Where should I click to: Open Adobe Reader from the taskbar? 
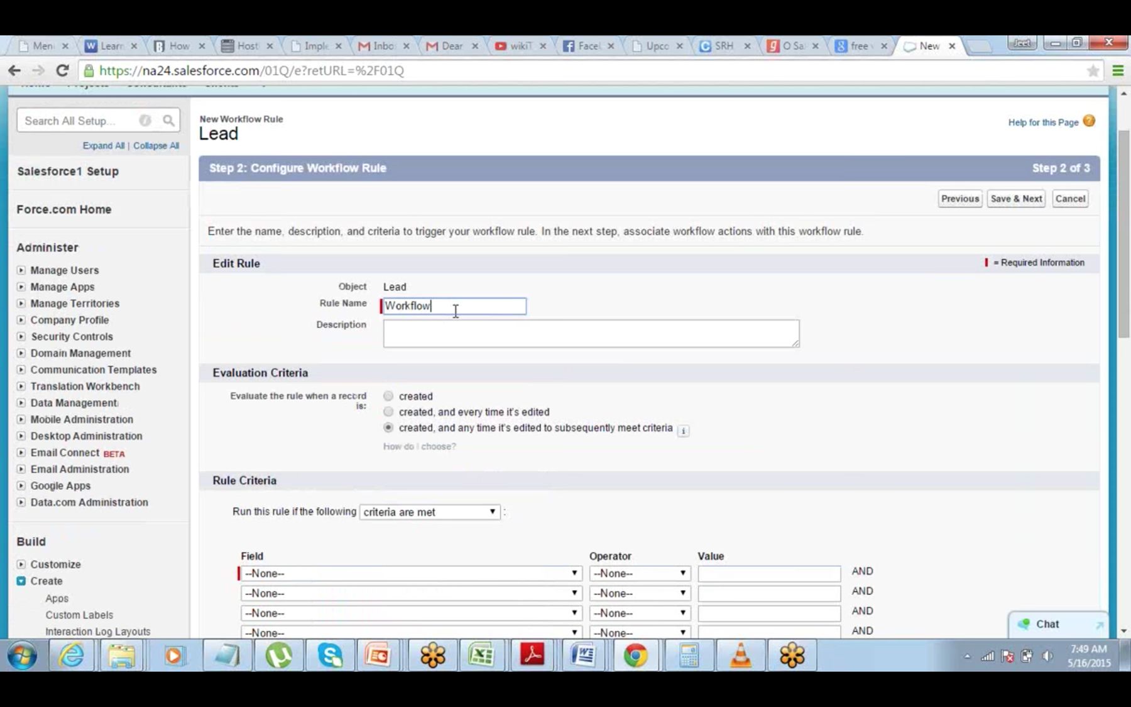[x=532, y=655]
